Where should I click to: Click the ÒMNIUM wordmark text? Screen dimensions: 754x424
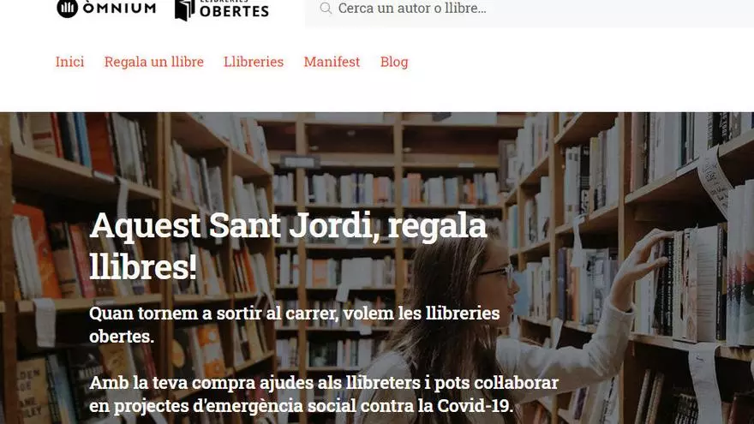click(x=119, y=8)
